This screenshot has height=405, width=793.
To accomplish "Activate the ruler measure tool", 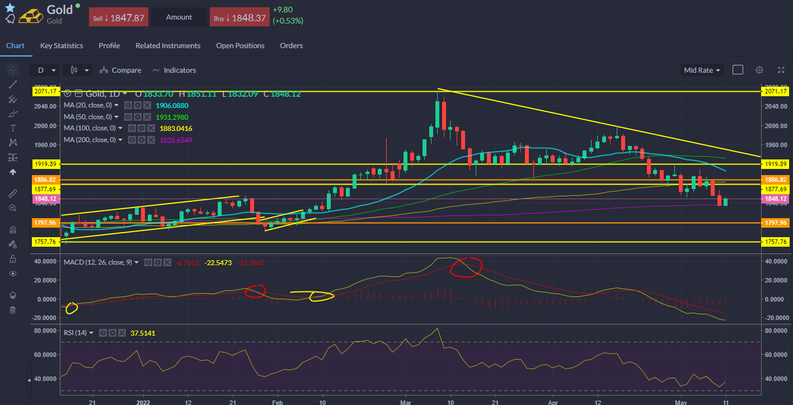I will (13, 193).
